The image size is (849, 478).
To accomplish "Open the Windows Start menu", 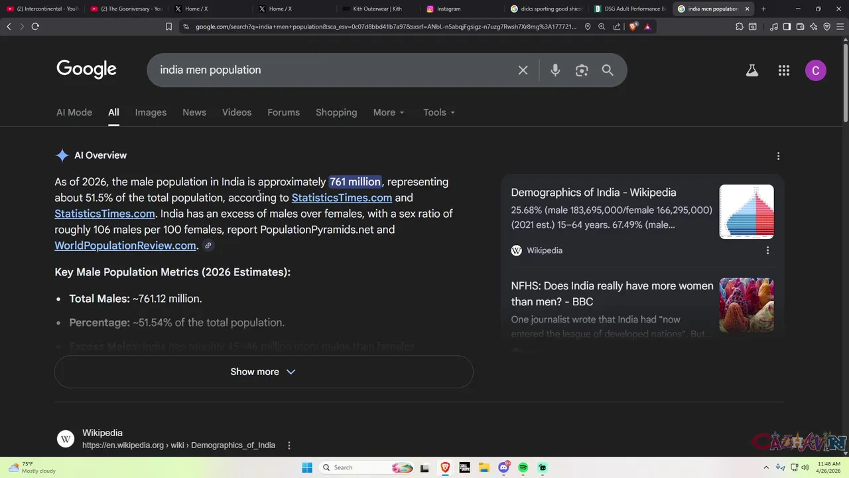I will (x=306, y=467).
